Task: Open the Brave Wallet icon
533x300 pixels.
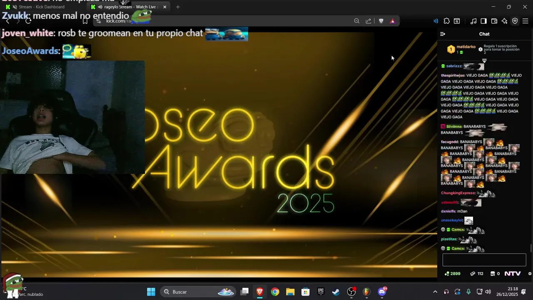Action: point(494,21)
